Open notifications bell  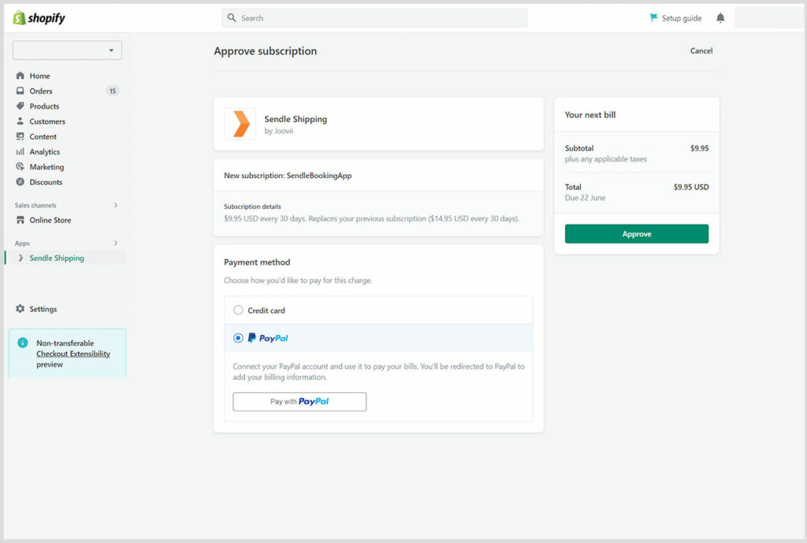720,18
